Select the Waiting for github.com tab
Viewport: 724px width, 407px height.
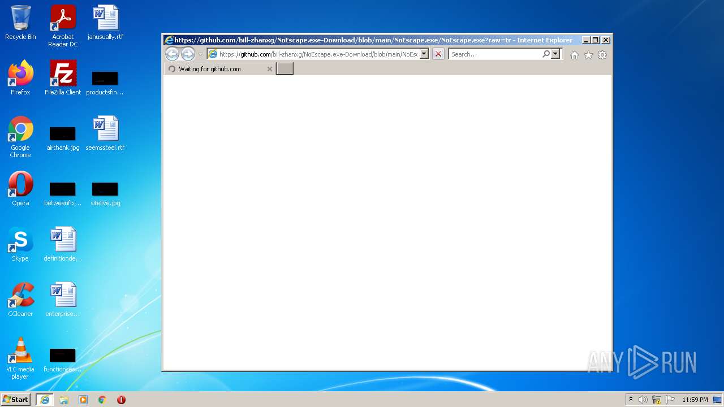click(x=220, y=69)
